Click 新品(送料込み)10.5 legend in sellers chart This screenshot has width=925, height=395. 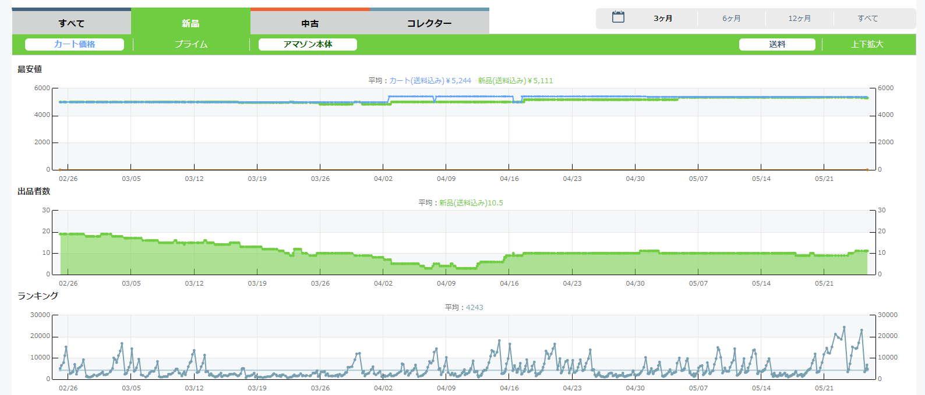[471, 203]
